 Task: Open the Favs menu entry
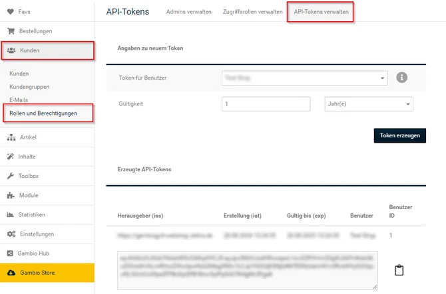47,12
